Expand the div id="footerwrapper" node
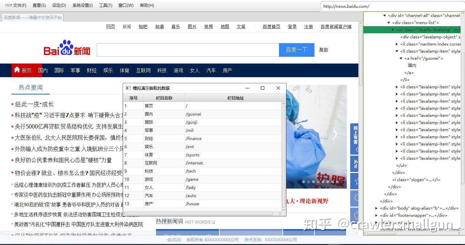Image resolution: width=465 pixels, height=245 pixels. click(376, 215)
